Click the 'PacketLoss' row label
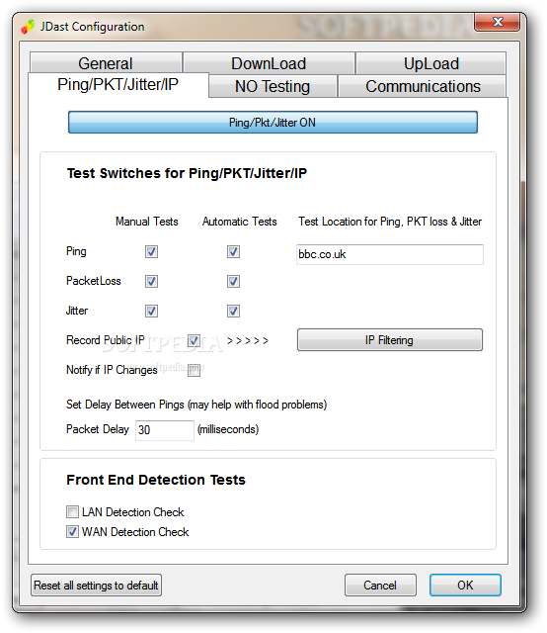 pos(94,281)
